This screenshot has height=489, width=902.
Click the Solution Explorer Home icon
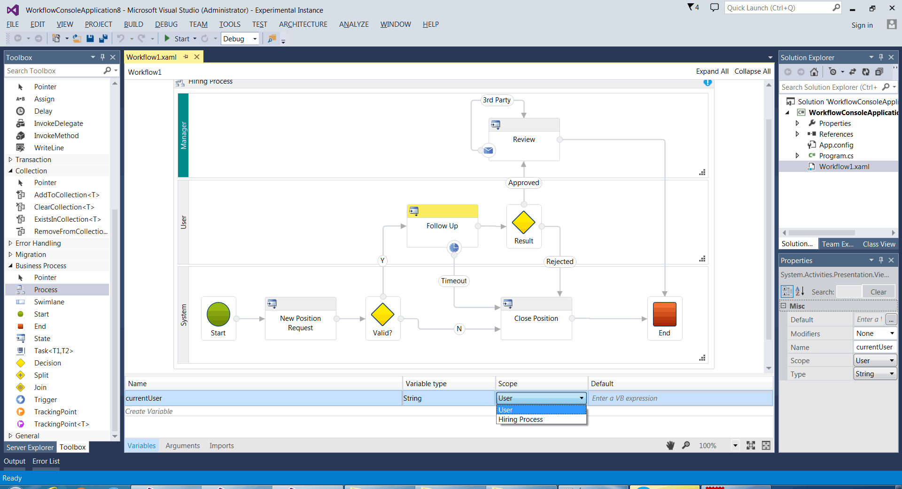pyautogui.click(x=814, y=72)
